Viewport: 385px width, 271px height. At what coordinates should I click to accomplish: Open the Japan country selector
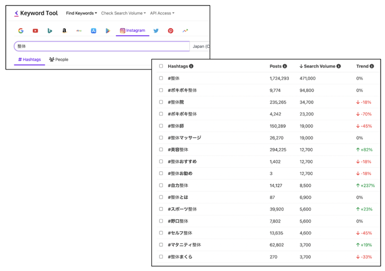[200, 47]
